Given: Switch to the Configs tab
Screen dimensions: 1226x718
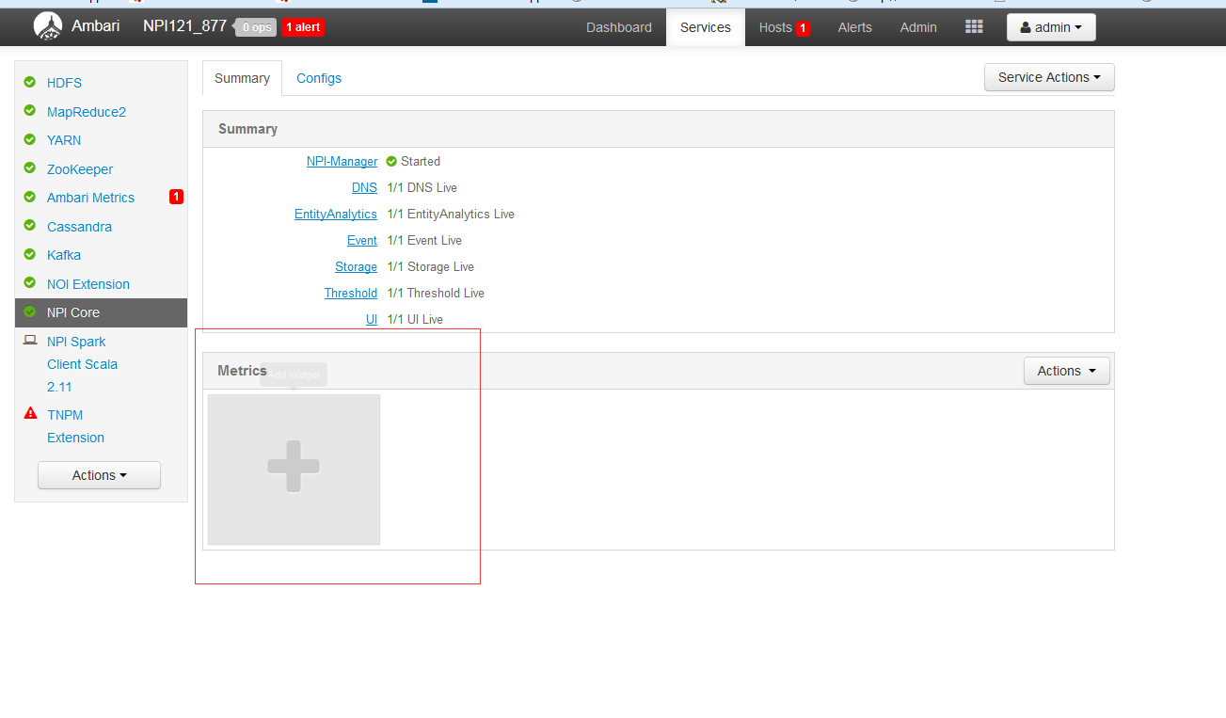Looking at the screenshot, I should point(319,78).
